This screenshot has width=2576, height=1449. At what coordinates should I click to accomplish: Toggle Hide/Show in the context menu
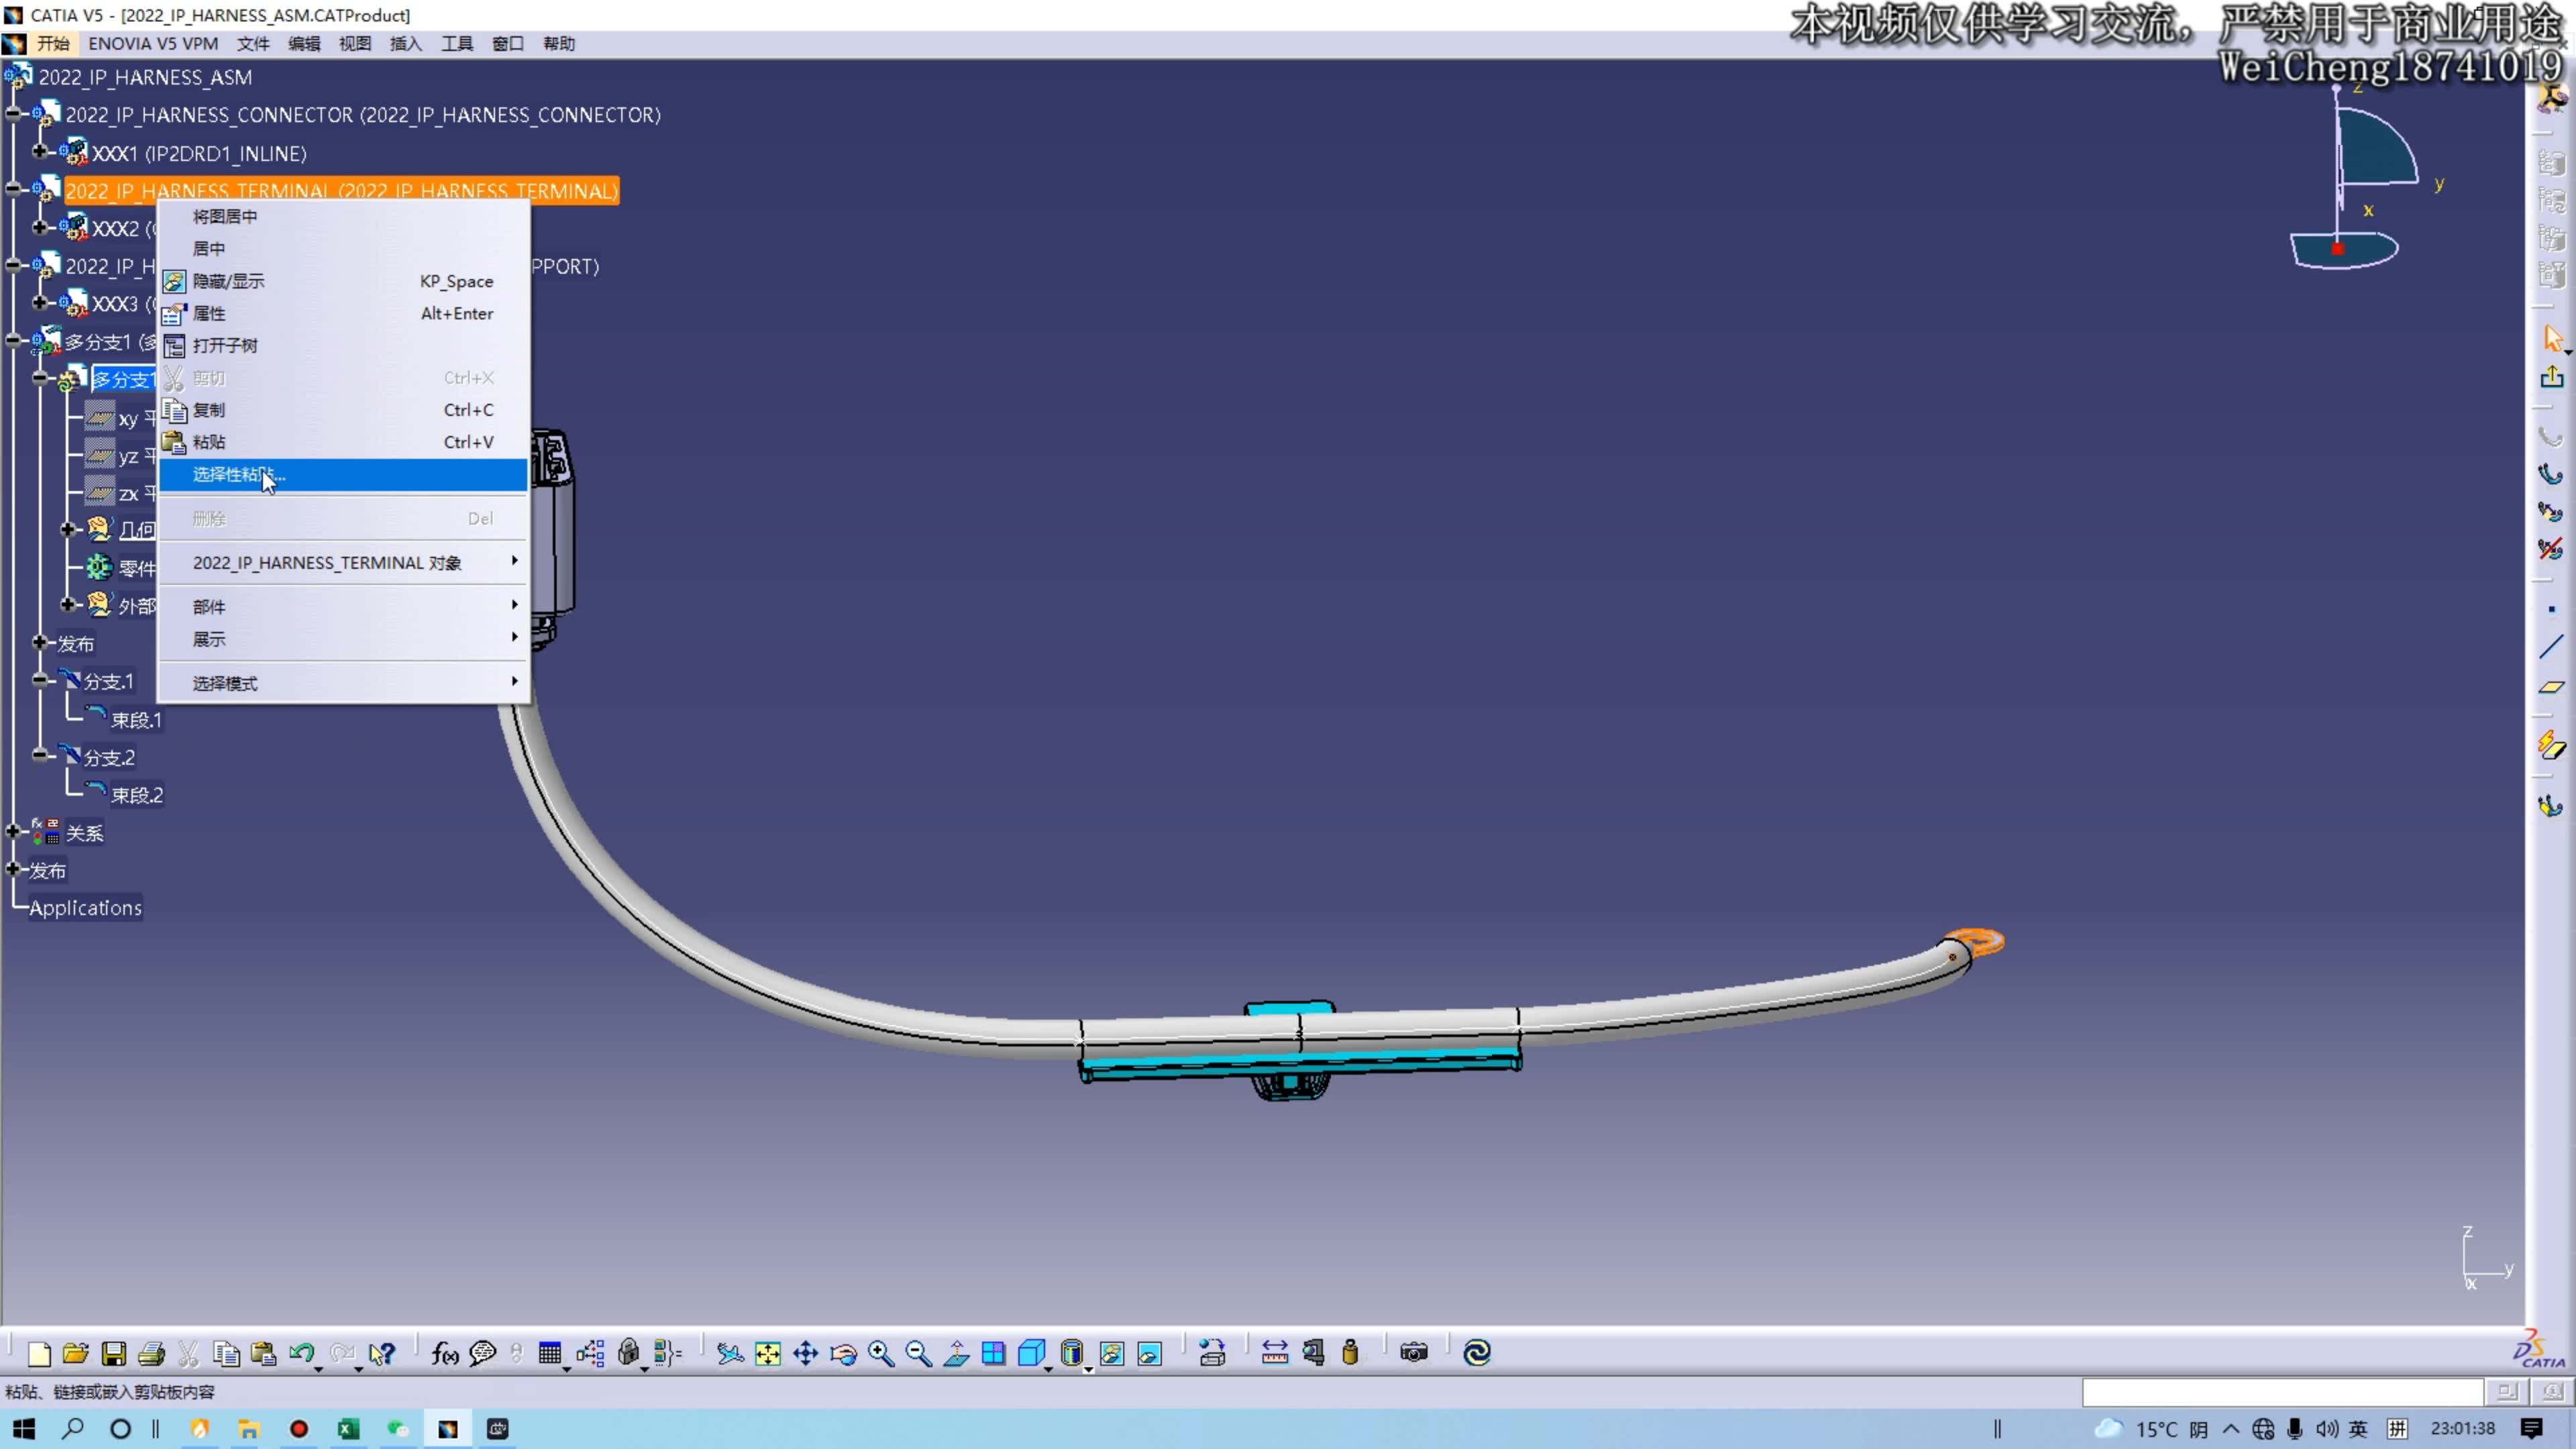click(343, 281)
